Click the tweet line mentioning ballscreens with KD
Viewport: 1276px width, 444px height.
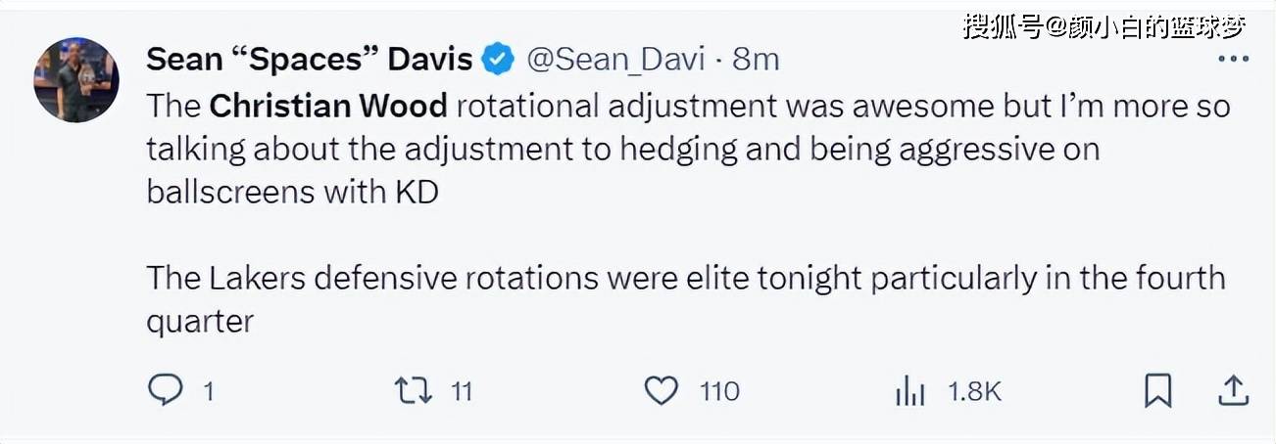292,192
